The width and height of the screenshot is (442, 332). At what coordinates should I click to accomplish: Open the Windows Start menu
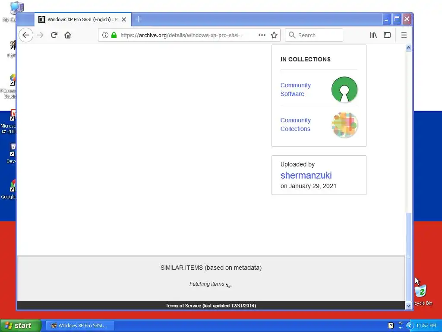tap(21, 326)
